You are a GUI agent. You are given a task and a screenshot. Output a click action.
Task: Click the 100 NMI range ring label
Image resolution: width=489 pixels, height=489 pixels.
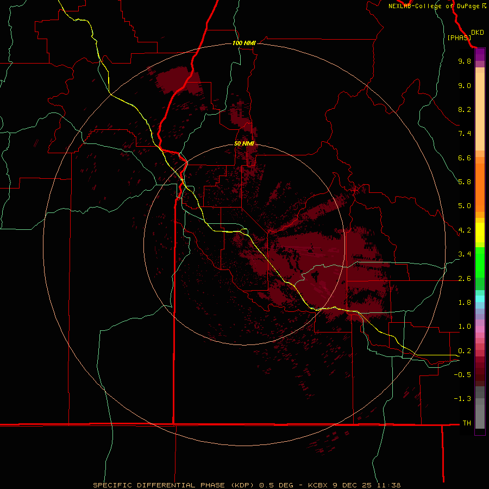click(x=244, y=43)
